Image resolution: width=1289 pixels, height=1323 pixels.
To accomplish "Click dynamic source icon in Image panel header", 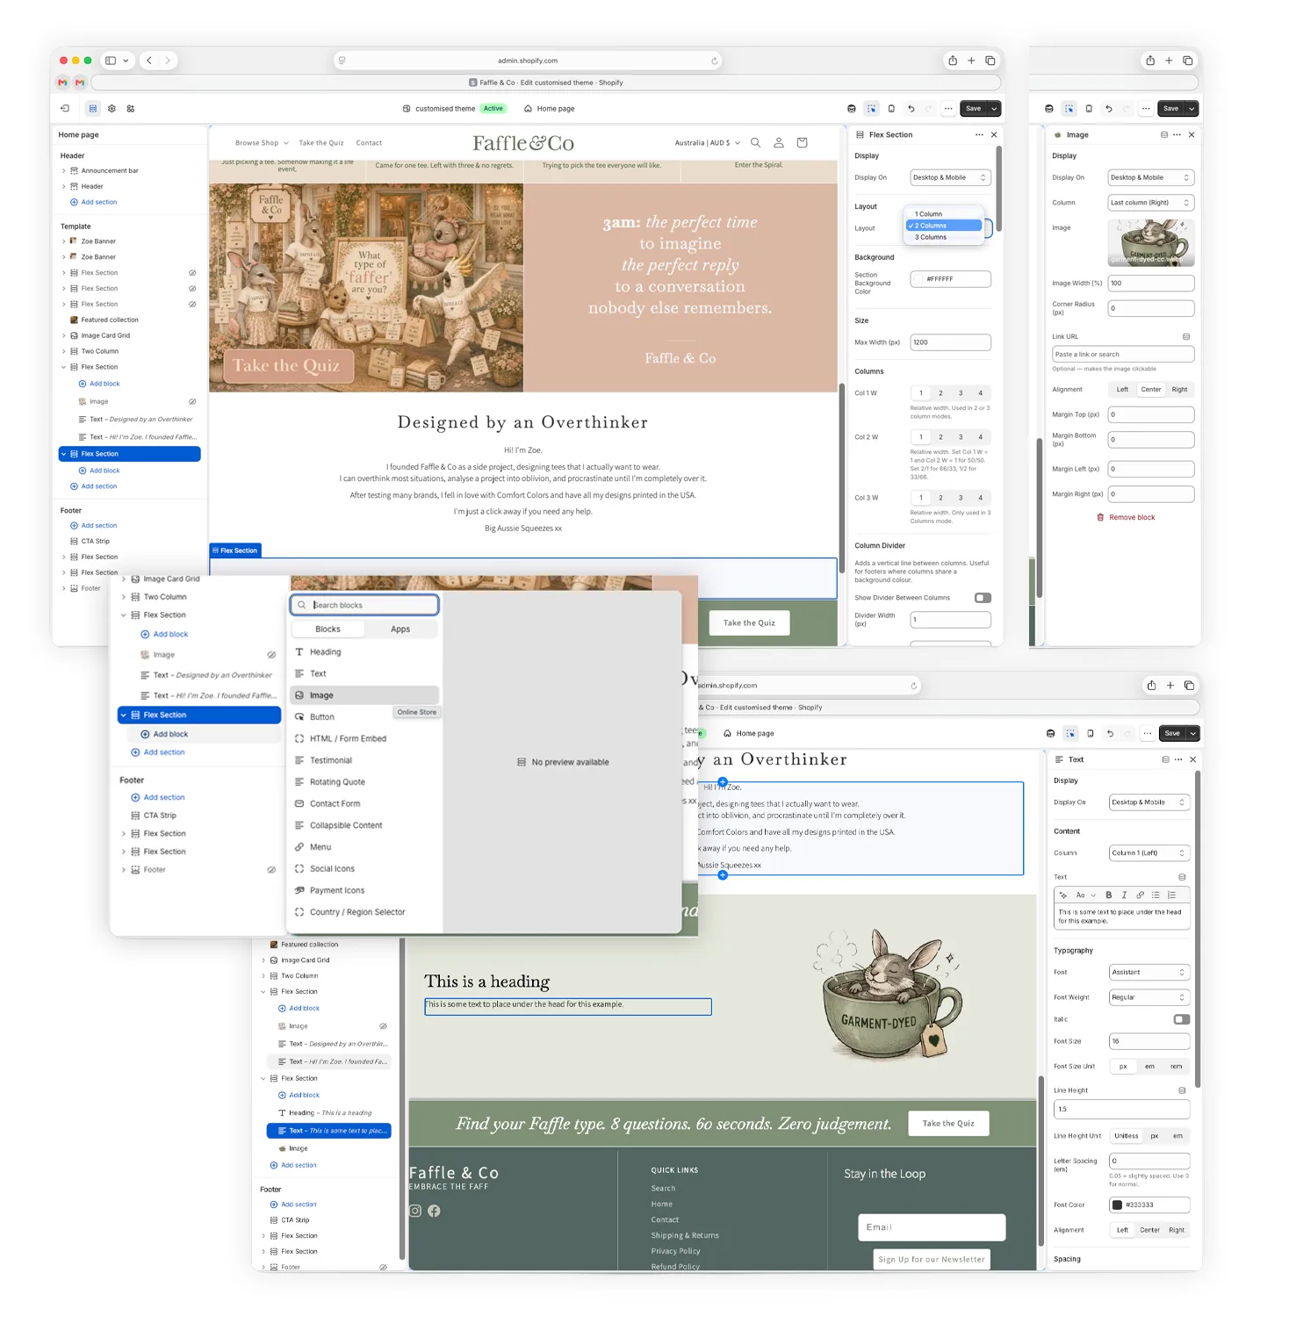I will [x=1164, y=135].
